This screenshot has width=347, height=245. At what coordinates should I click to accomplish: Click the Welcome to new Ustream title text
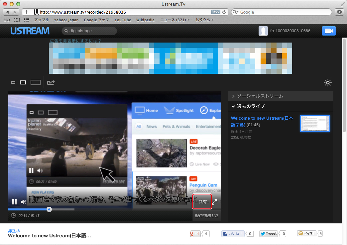(x=49, y=236)
